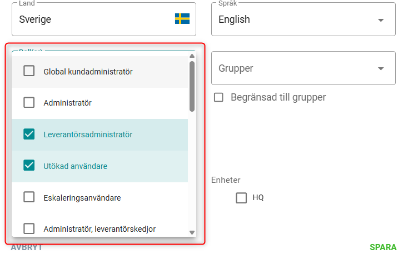Click the AVBRYT button
The height and width of the screenshot is (259, 413).
pyautogui.click(x=27, y=247)
